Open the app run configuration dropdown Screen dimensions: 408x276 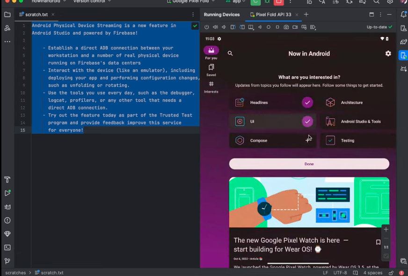tap(236, 1)
